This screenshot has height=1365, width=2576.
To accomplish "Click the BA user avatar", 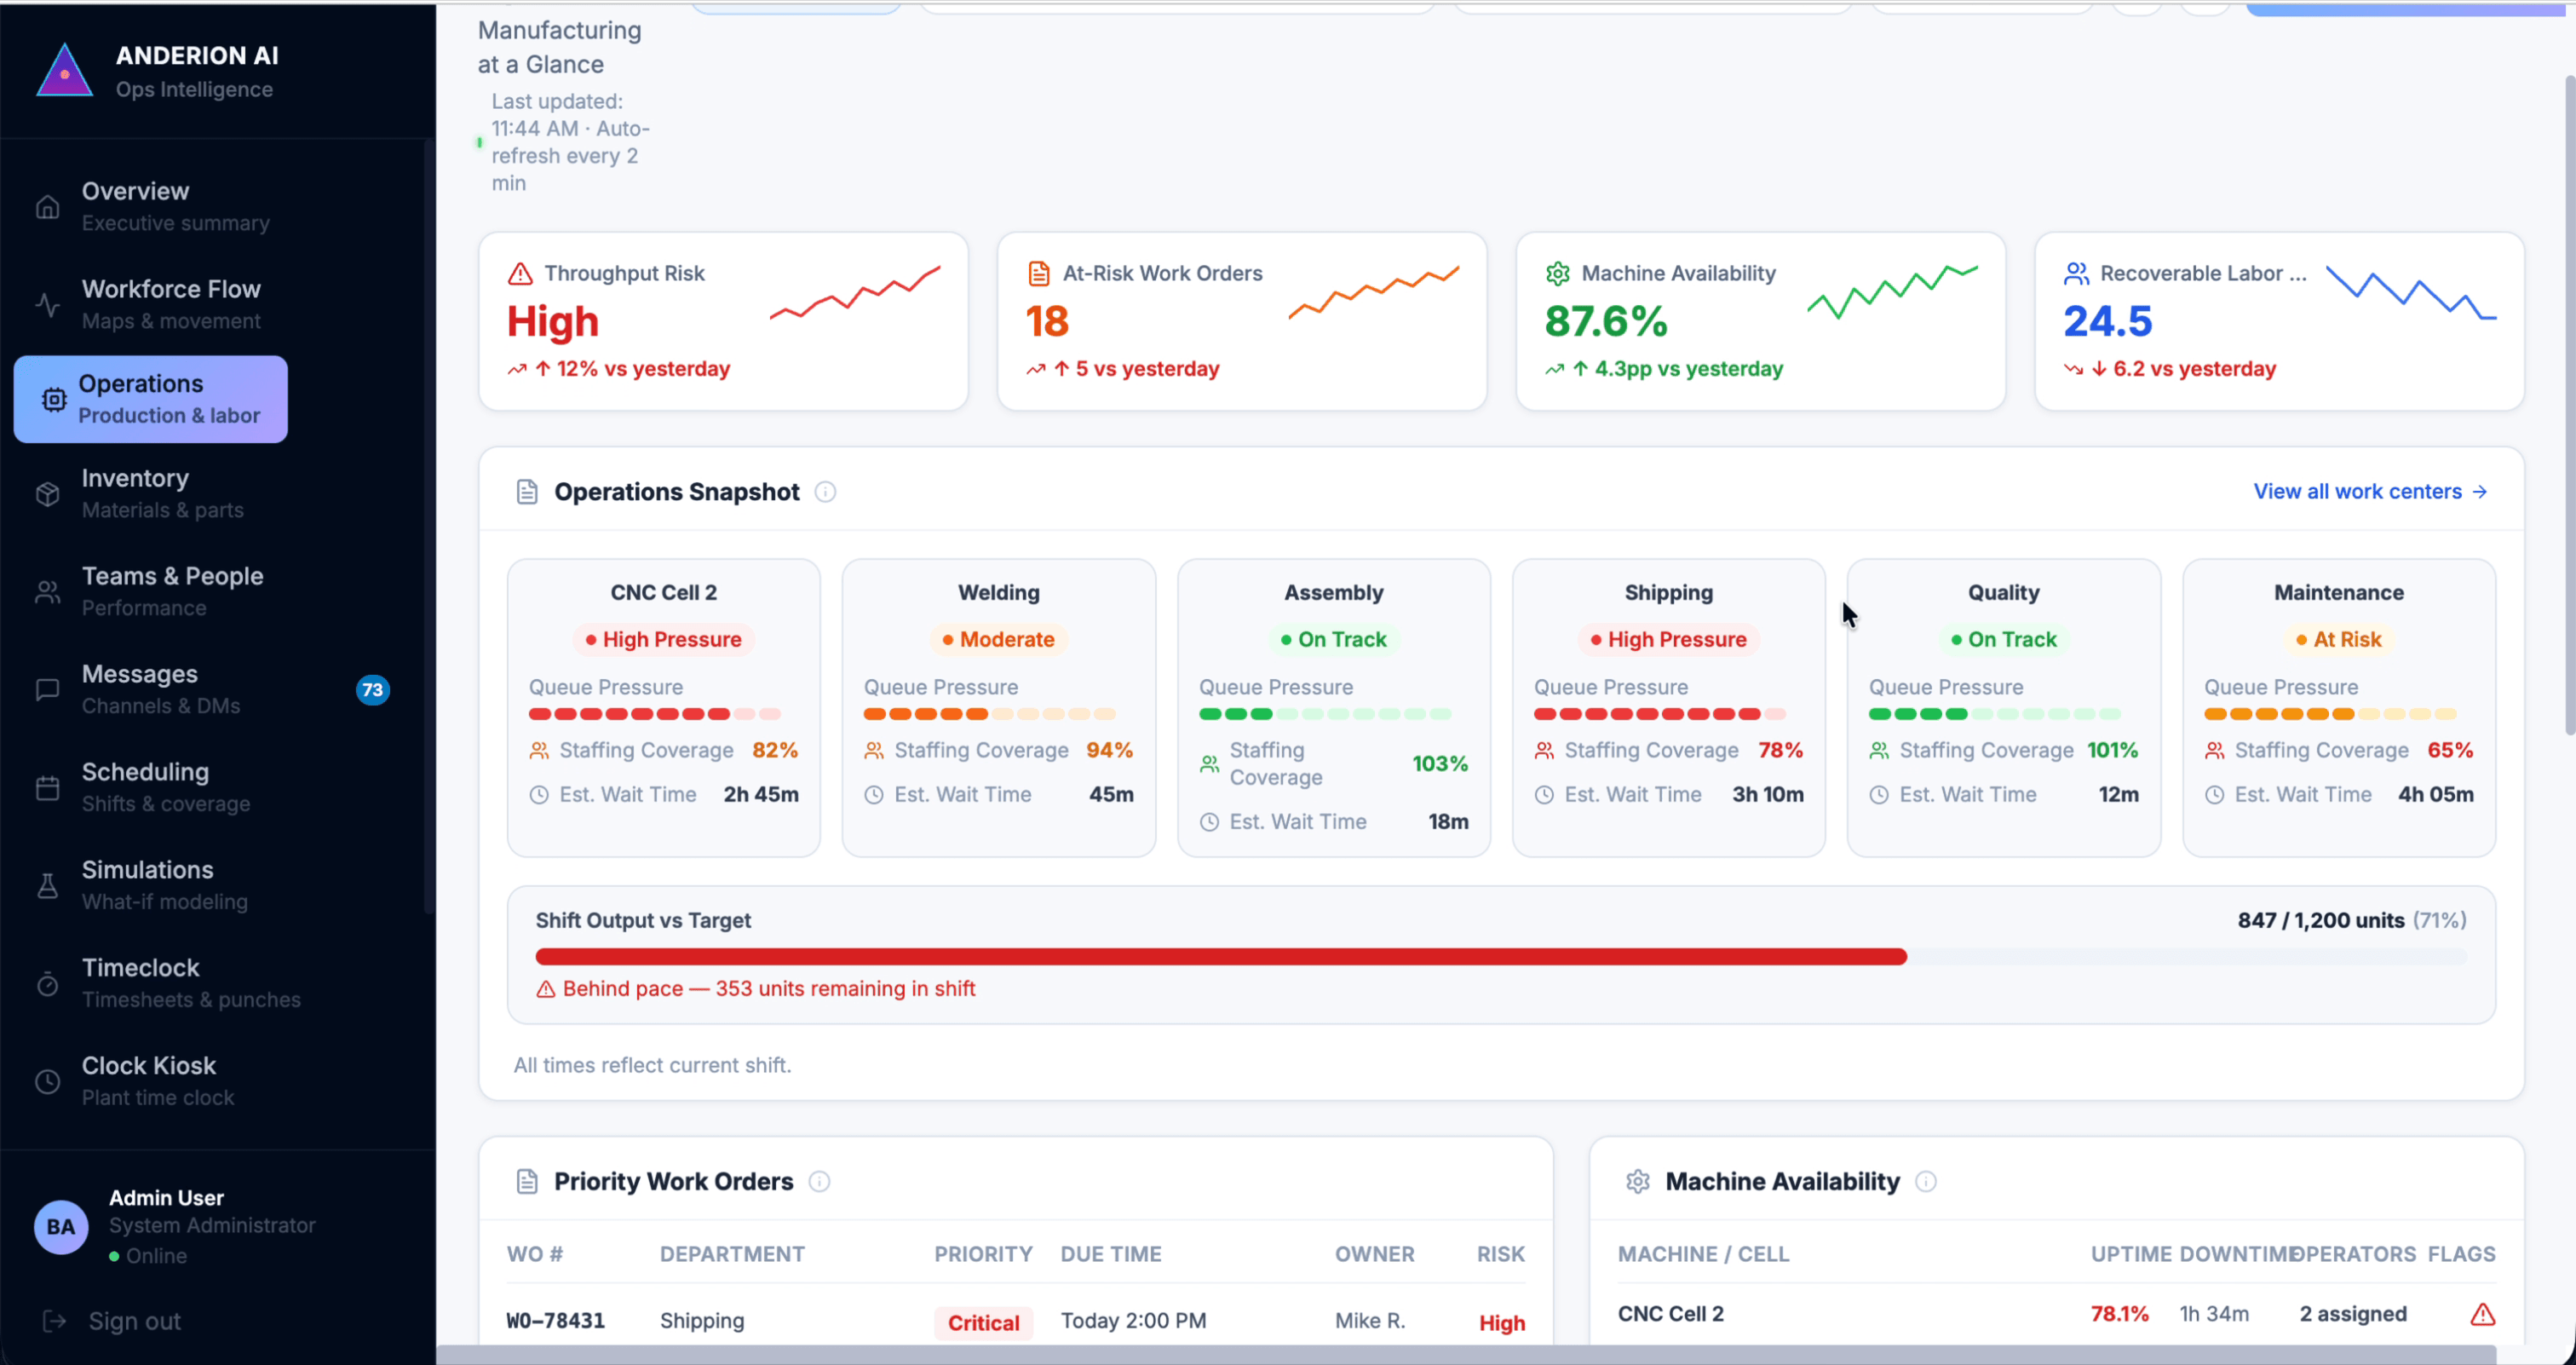I will point(61,1227).
